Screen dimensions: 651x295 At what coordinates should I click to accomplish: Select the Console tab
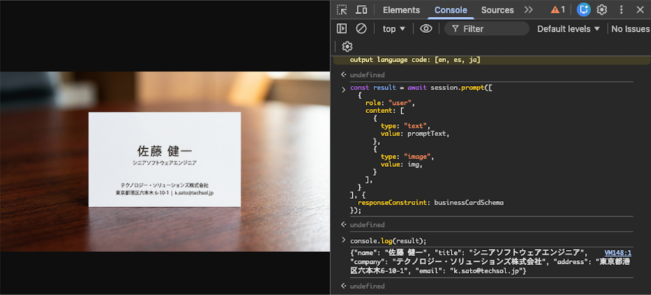[451, 10]
